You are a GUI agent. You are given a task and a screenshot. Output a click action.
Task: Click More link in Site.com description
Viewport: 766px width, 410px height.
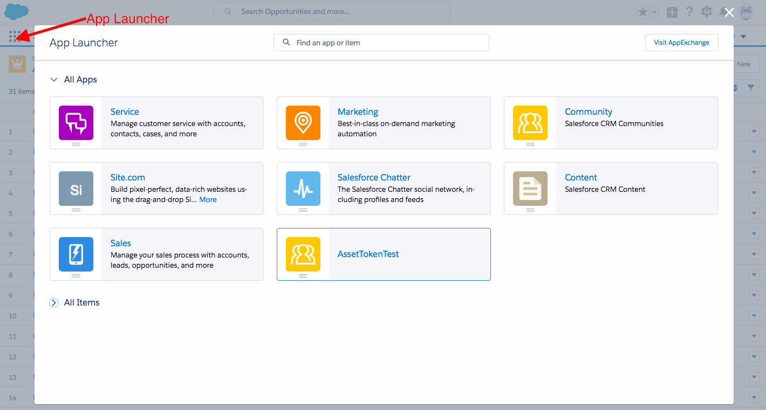pos(208,199)
